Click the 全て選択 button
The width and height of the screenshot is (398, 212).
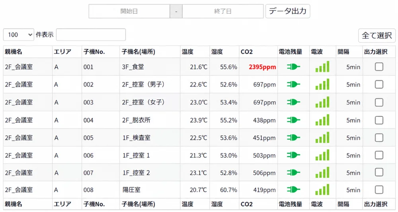click(x=377, y=35)
